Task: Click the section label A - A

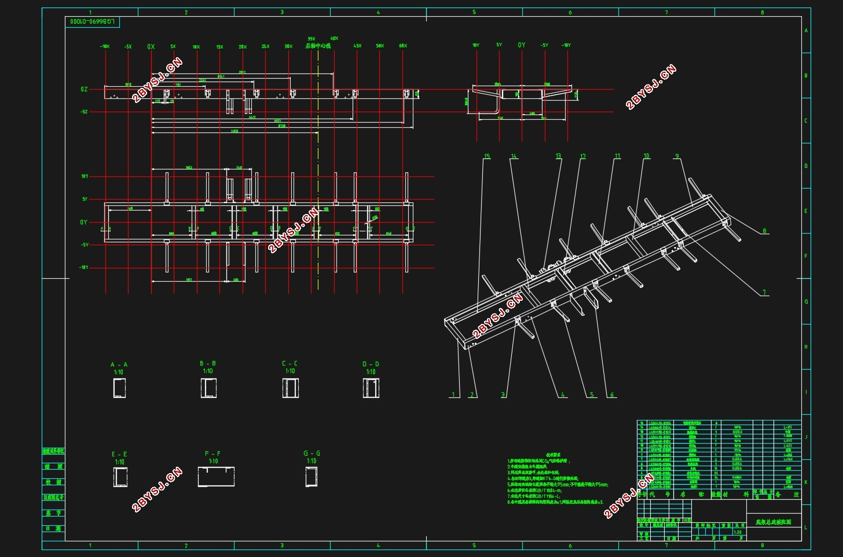Action: point(119,365)
